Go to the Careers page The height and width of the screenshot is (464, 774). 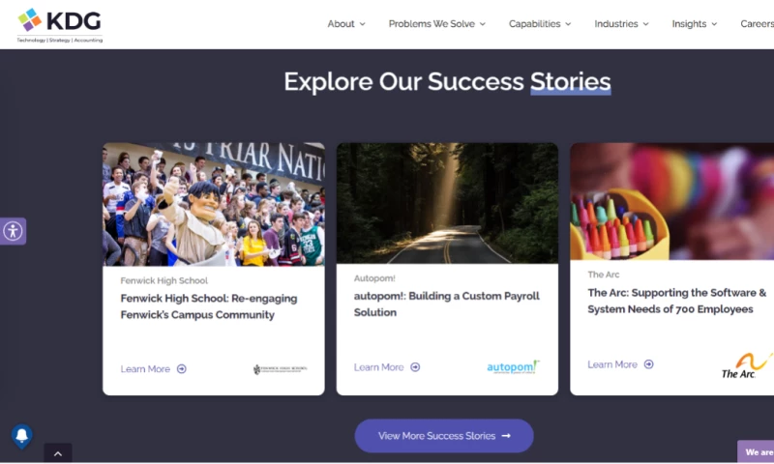click(757, 24)
